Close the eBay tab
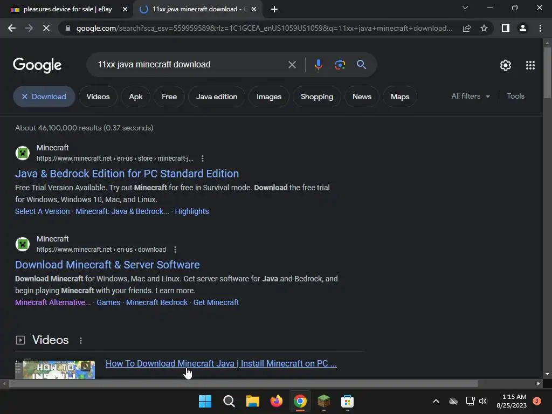552x414 pixels. point(125,10)
